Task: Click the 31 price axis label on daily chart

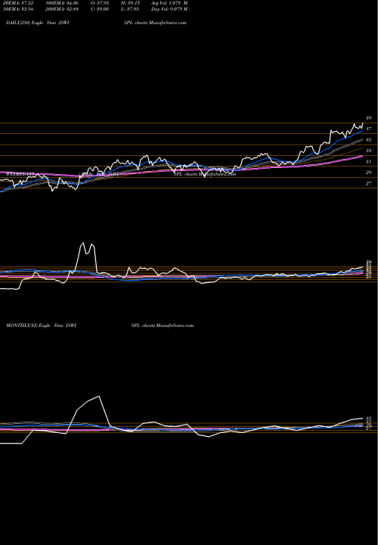Action: 369,162
